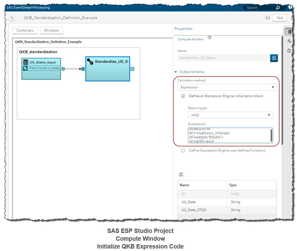Uncheck Define an Expression Engine initialization block
The height and width of the screenshot is (251, 297).
point(183,96)
